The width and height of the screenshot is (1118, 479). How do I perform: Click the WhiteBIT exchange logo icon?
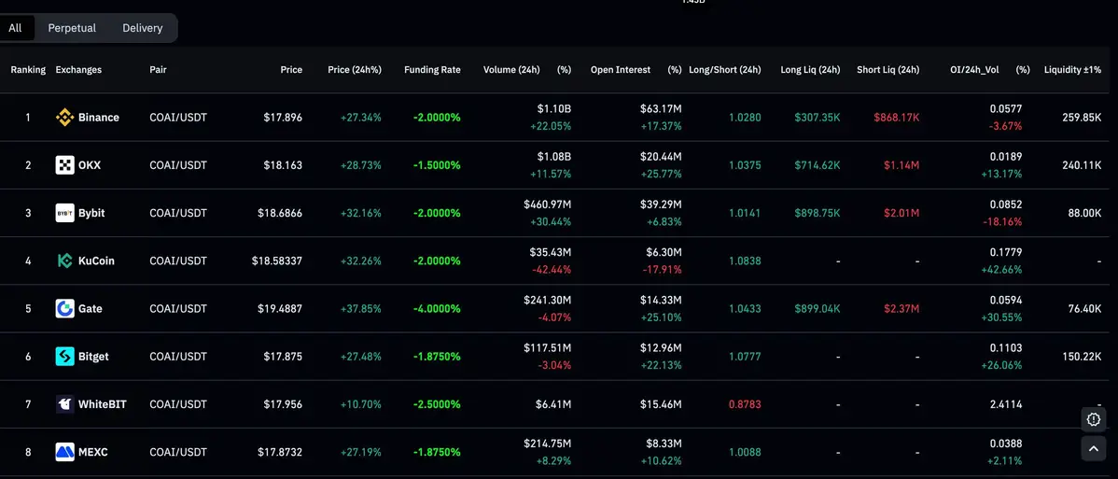(64, 404)
